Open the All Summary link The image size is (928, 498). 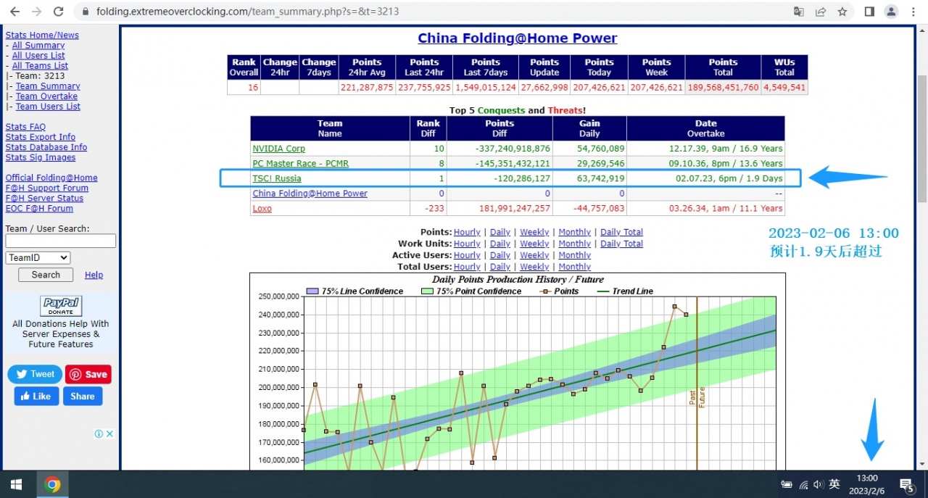tap(38, 45)
